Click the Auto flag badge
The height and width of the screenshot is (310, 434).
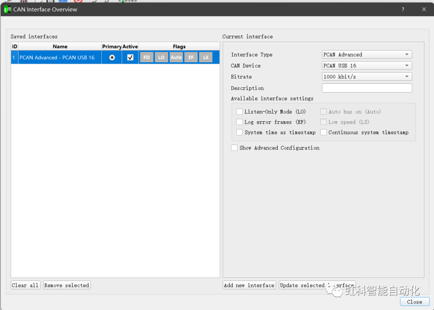pos(176,57)
